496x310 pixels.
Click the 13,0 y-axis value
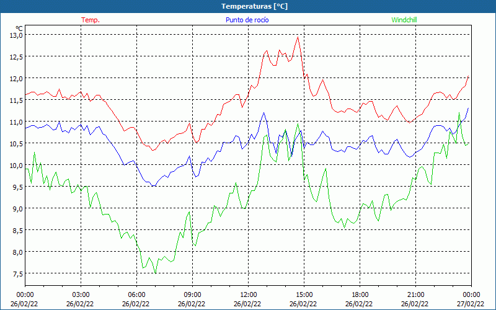click(x=16, y=35)
